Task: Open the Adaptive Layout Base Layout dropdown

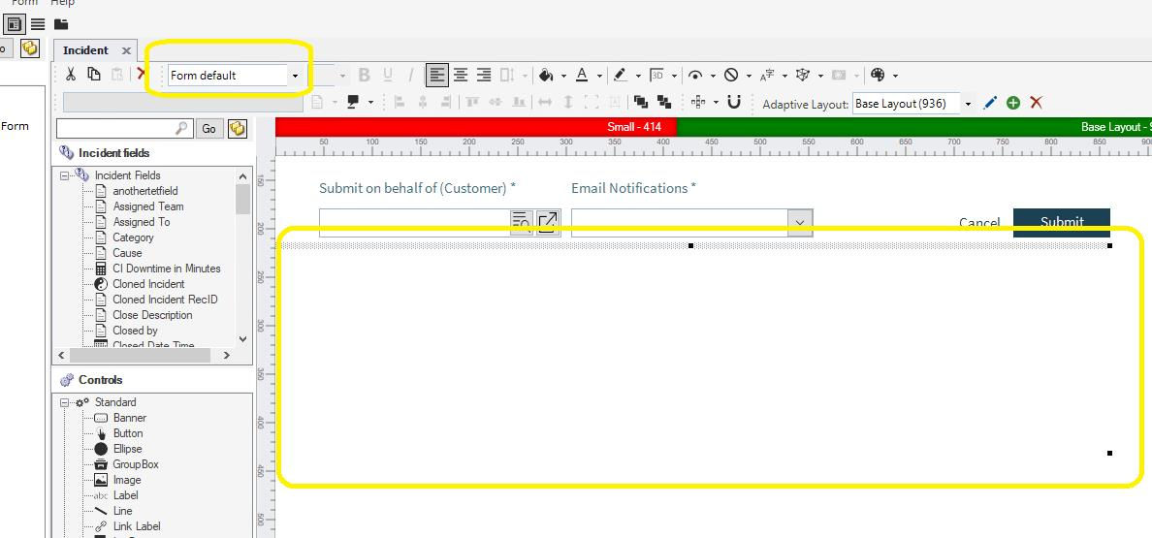Action: click(x=968, y=104)
